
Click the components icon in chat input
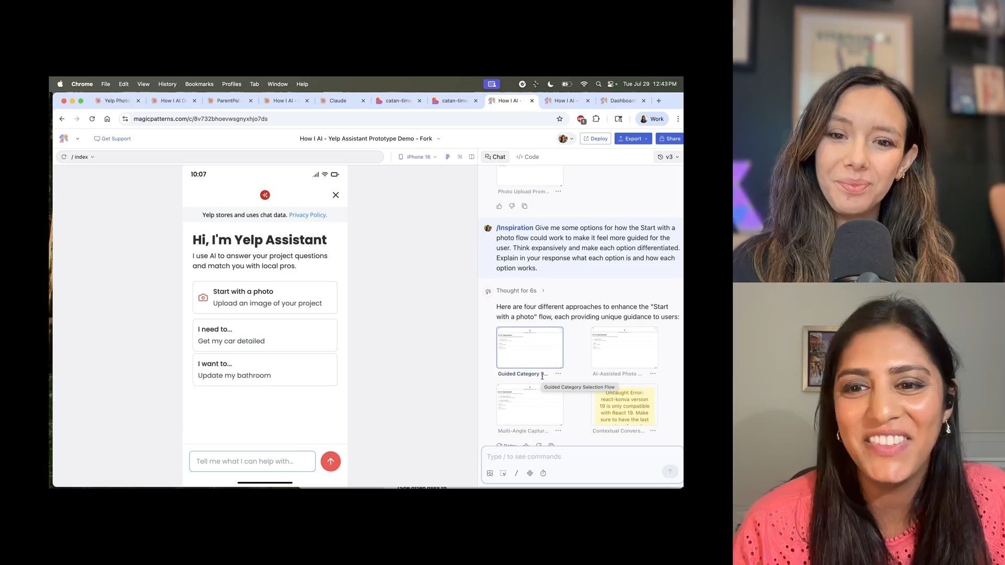click(530, 473)
